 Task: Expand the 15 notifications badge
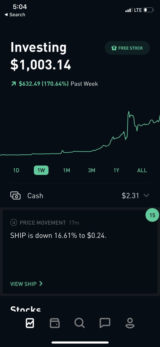click(x=152, y=215)
